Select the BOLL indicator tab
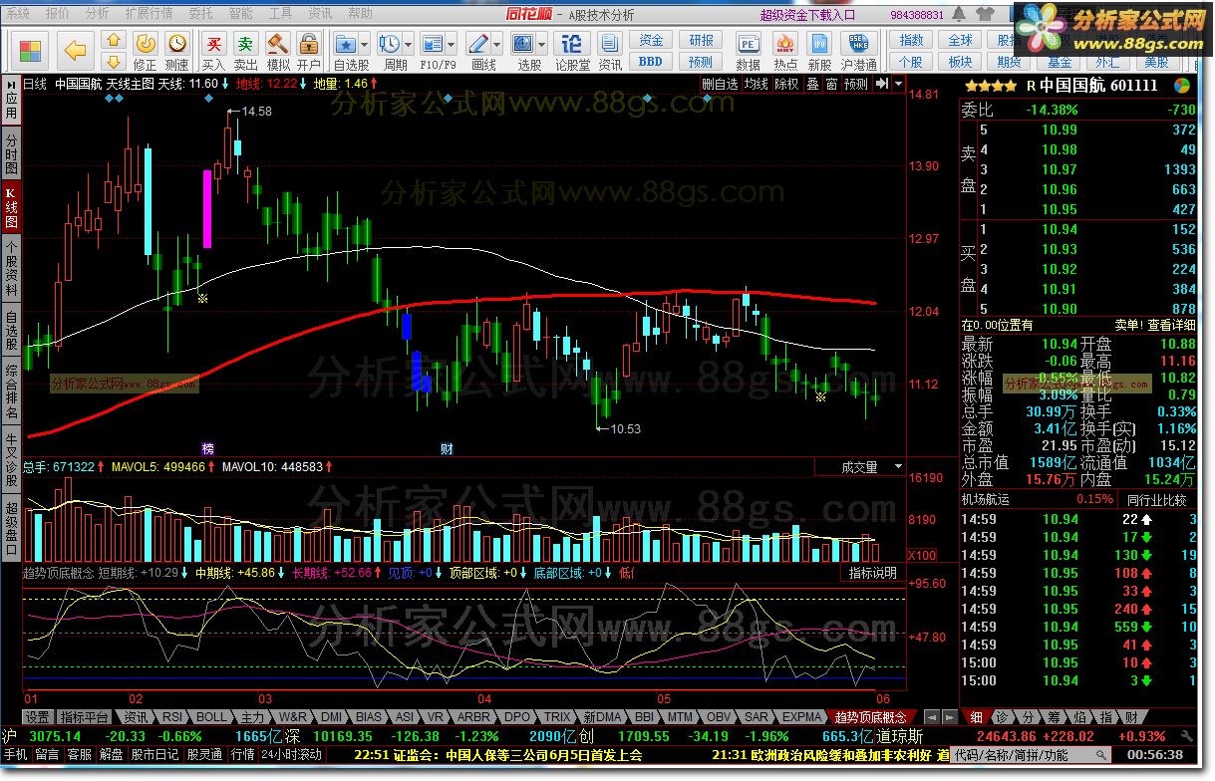The width and height of the screenshot is (1215, 781). (x=210, y=717)
